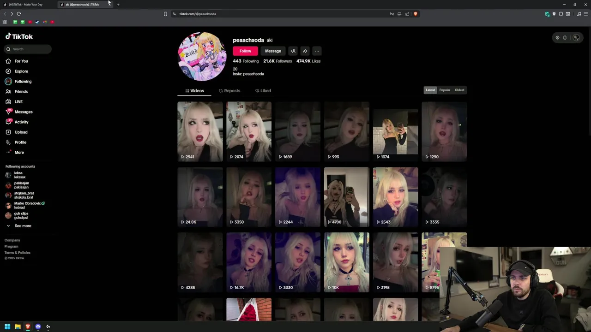591x332 pixels.
Task: Open the Brave Shields lion icon
Action: click(415, 14)
